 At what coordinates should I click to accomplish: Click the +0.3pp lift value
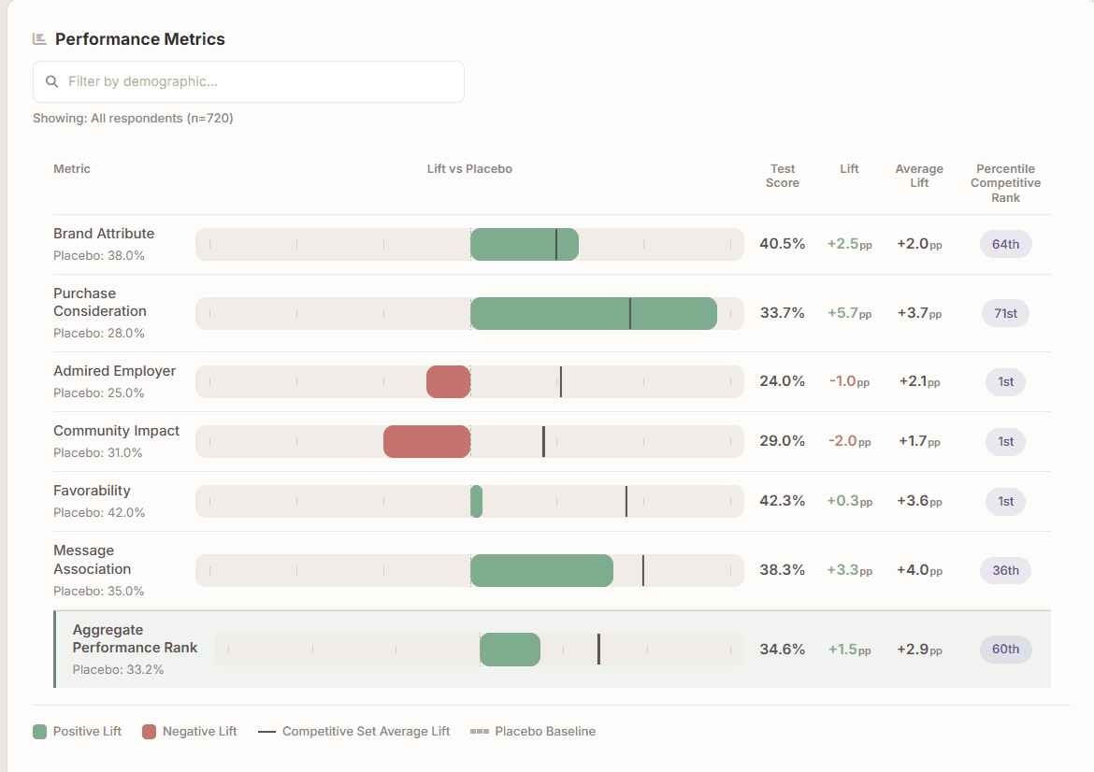click(849, 501)
